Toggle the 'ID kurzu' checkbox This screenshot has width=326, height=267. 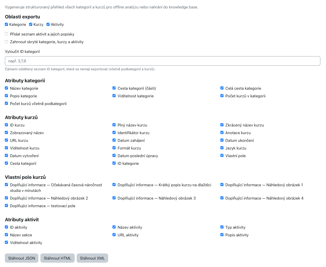point(6,125)
